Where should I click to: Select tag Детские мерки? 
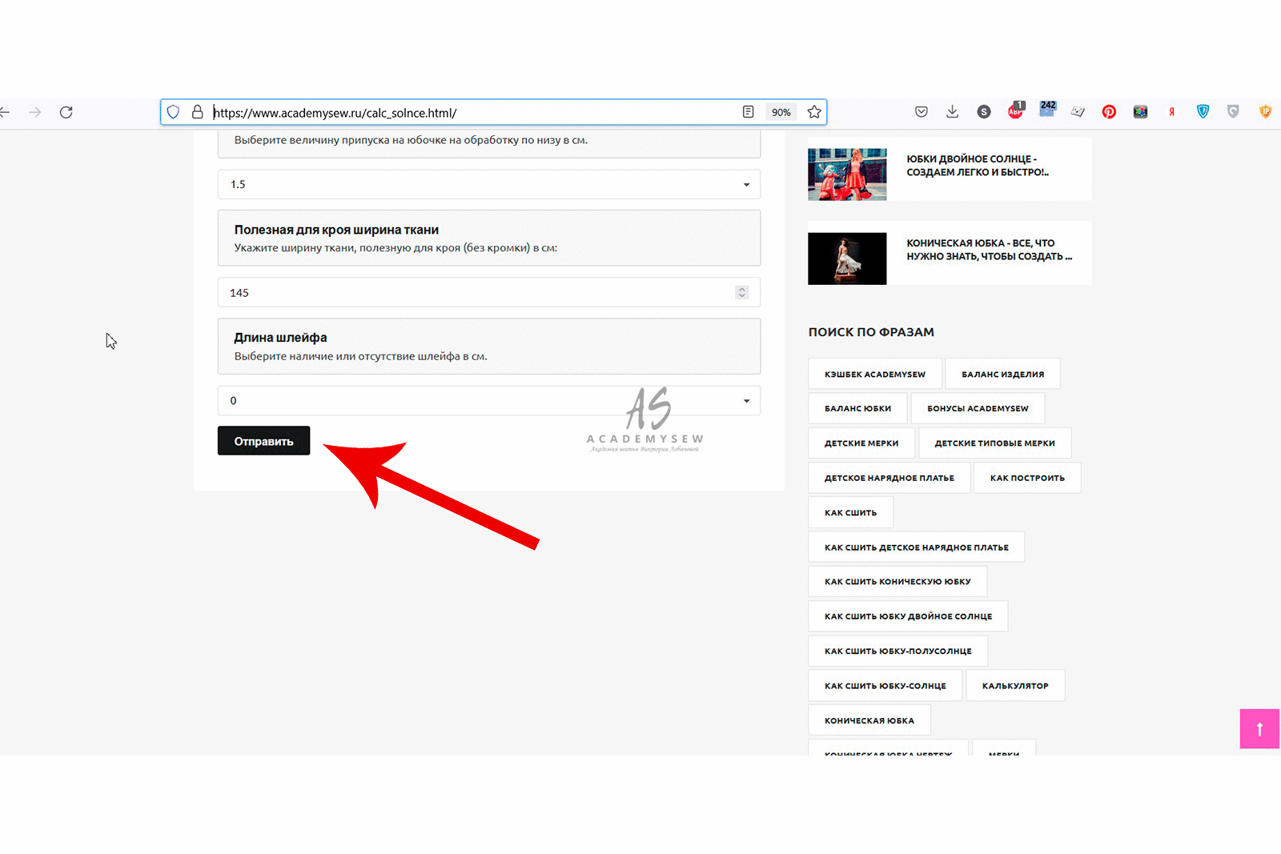861,443
